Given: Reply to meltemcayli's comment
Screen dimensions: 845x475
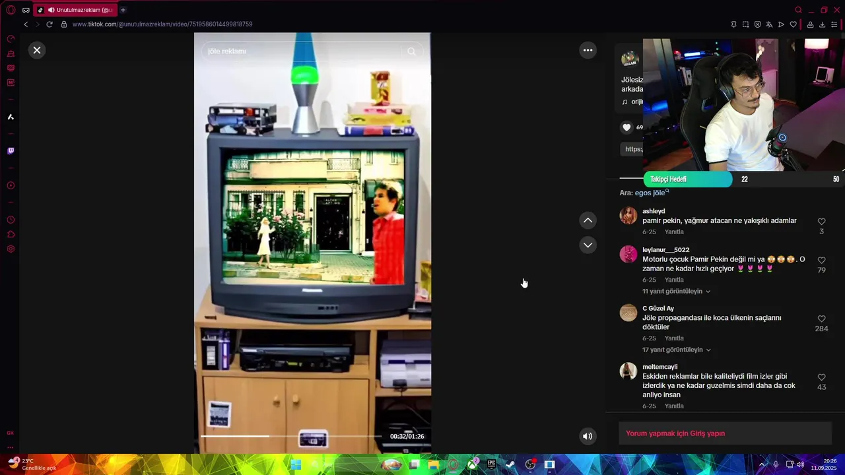Looking at the screenshot, I should click(x=674, y=406).
